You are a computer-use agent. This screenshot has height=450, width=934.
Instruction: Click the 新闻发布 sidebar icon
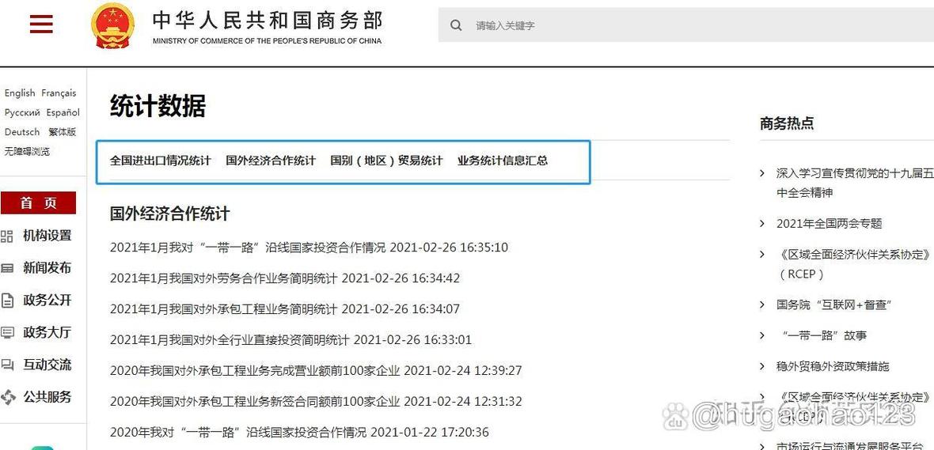(x=7, y=268)
